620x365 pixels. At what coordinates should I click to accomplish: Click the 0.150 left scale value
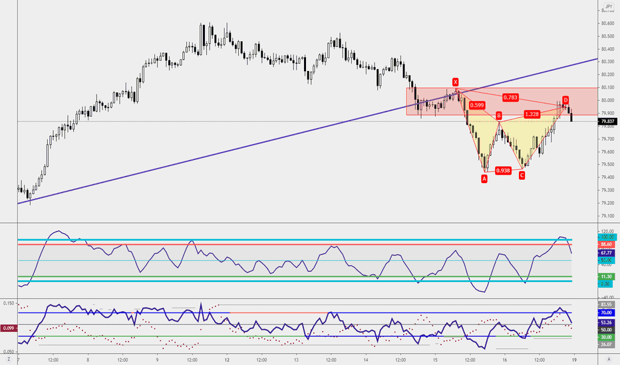[8, 303]
